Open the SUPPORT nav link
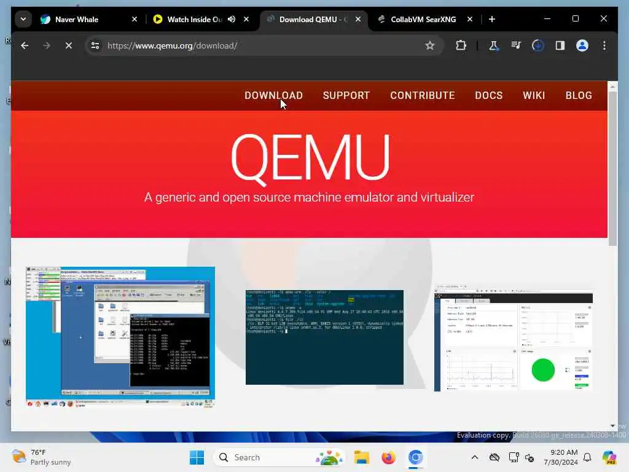The height and width of the screenshot is (472, 629). (x=346, y=95)
